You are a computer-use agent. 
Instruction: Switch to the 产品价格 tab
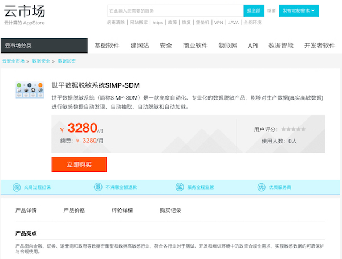point(74,211)
